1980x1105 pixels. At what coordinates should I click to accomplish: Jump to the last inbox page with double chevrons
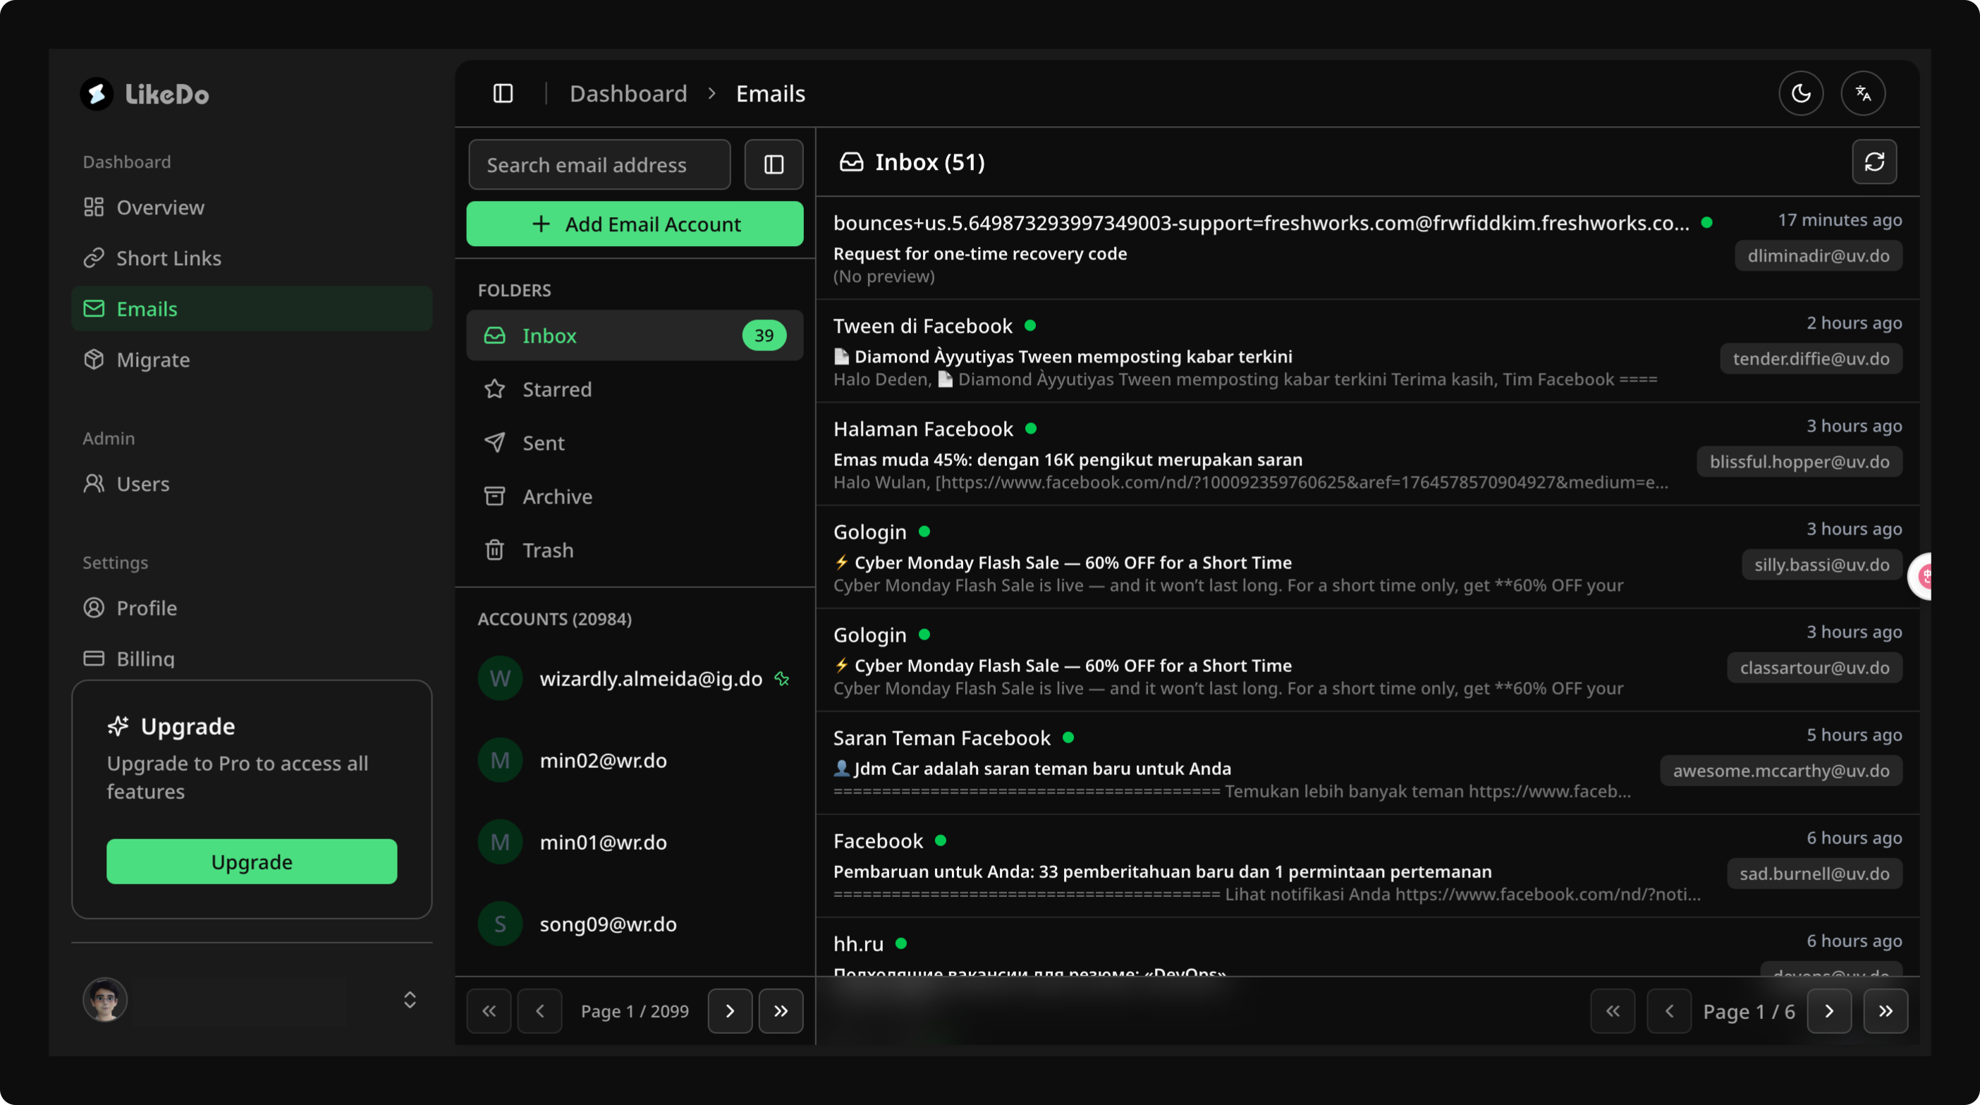click(1887, 1011)
